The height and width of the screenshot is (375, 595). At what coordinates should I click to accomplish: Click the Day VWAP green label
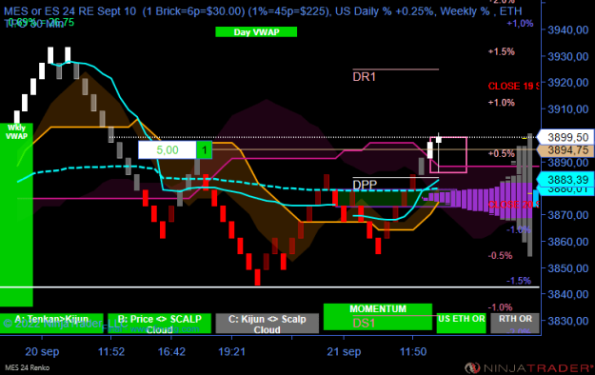point(256,32)
